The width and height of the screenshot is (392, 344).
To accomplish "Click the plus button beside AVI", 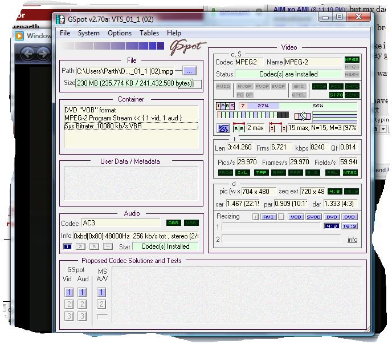I will point(255,217).
